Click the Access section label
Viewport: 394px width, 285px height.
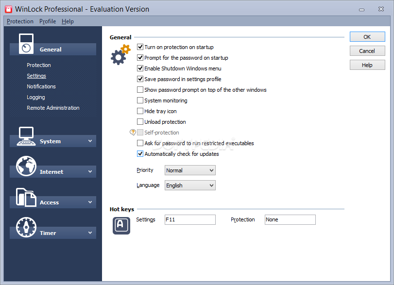49,202
